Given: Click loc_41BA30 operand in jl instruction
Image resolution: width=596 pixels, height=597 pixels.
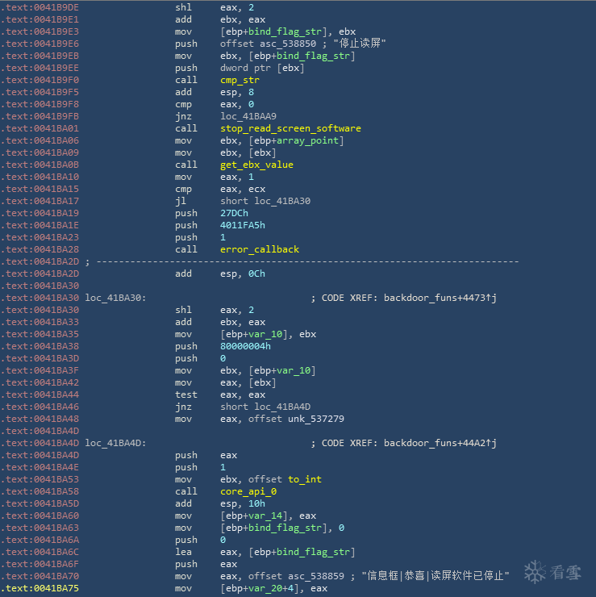Looking at the screenshot, I should click(x=282, y=201).
